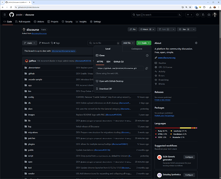Open the 0 Tags link
This screenshot has height=179, width=221.
tap(55, 43)
